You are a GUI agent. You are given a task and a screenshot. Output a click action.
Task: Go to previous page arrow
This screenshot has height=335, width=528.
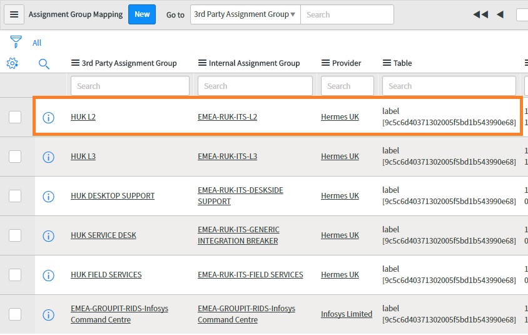click(500, 14)
